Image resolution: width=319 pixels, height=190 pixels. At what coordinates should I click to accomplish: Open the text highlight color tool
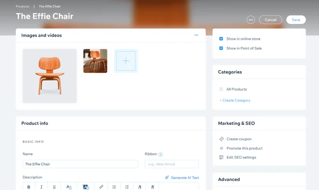point(86,187)
